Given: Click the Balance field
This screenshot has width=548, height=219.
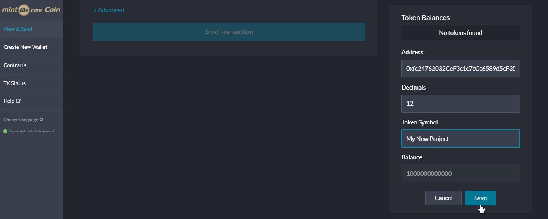Looking at the screenshot, I should [460, 174].
